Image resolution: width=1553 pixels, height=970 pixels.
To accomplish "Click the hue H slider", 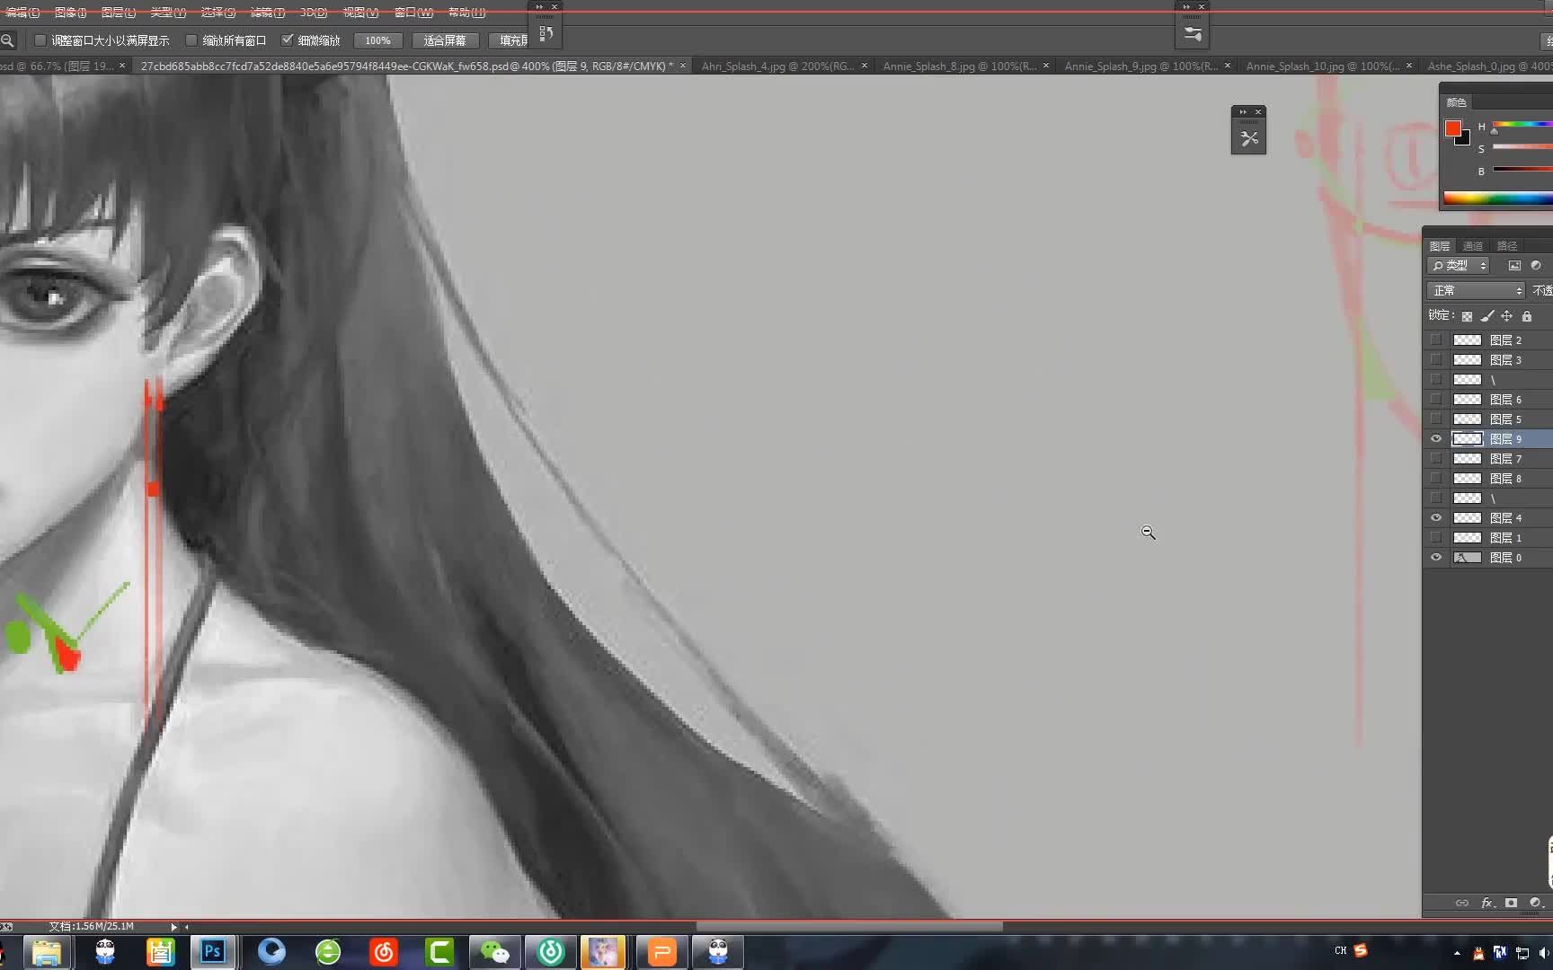I will 1522,124.
